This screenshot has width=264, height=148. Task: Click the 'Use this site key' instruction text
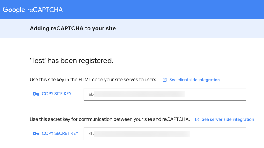click(94, 80)
